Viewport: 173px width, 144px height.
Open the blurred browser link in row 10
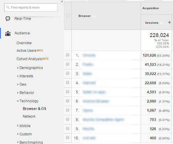point(89,138)
